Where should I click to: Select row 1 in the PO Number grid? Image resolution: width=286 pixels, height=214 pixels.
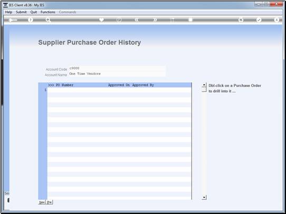[119, 90]
